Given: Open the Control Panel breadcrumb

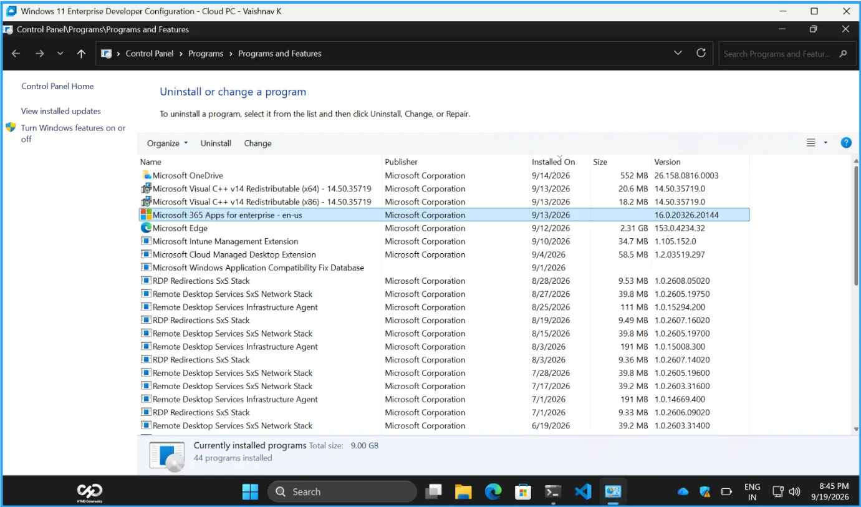Looking at the screenshot, I should (150, 54).
